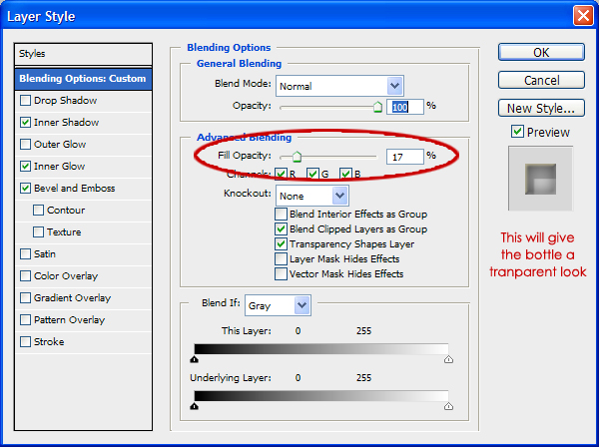Enable Pattern Overlay checkbox
This screenshot has height=447, width=599.
(25, 320)
